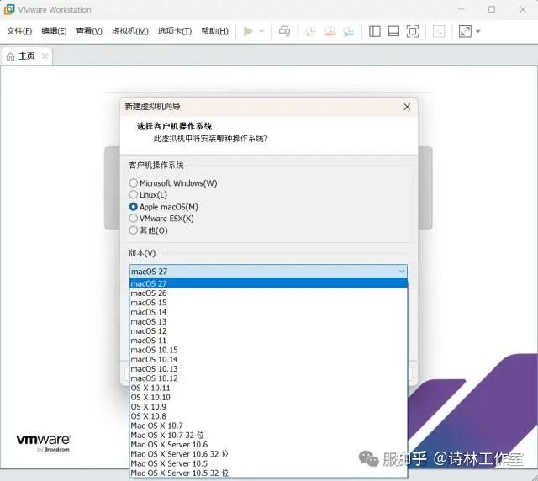538x481 pixels.
Task: Click the green power-on play icon
Action: pos(248,31)
